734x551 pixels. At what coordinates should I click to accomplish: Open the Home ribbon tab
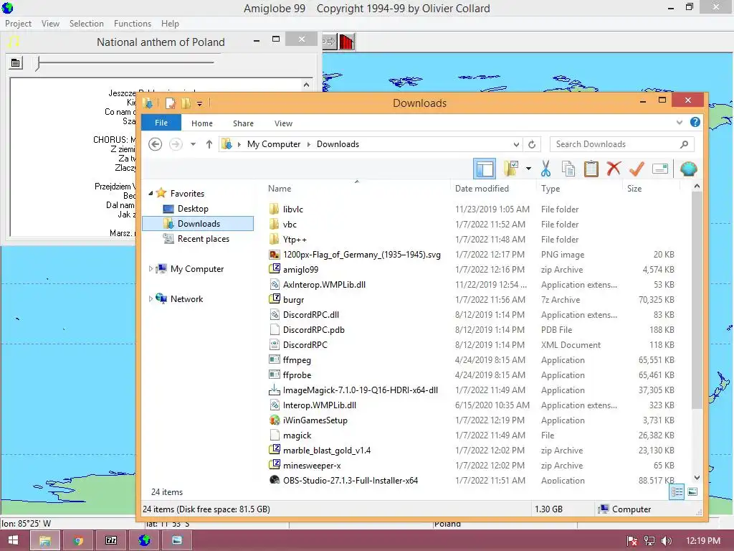point(201,123)
